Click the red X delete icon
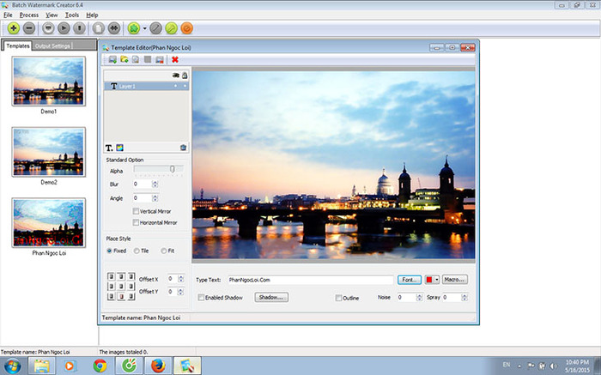 (x=174, y=60)
